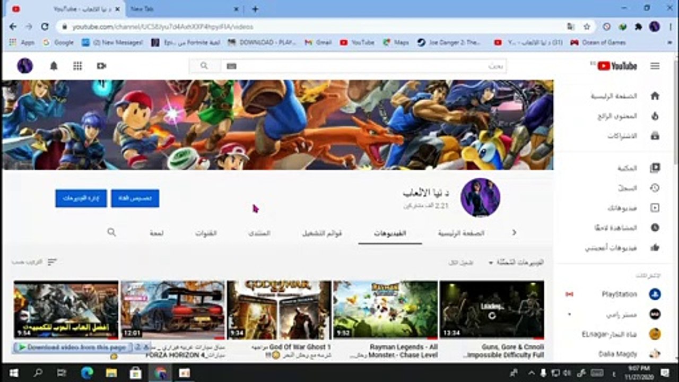Open the Forza Horizon 4 video thumbnail

pyautogui.click(x=172, y=310)
